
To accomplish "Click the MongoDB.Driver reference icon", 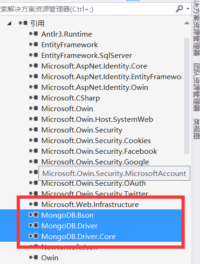I will [x=33, y=225].
